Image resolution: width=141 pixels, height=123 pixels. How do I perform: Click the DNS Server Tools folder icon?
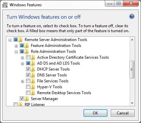[33, 75]
